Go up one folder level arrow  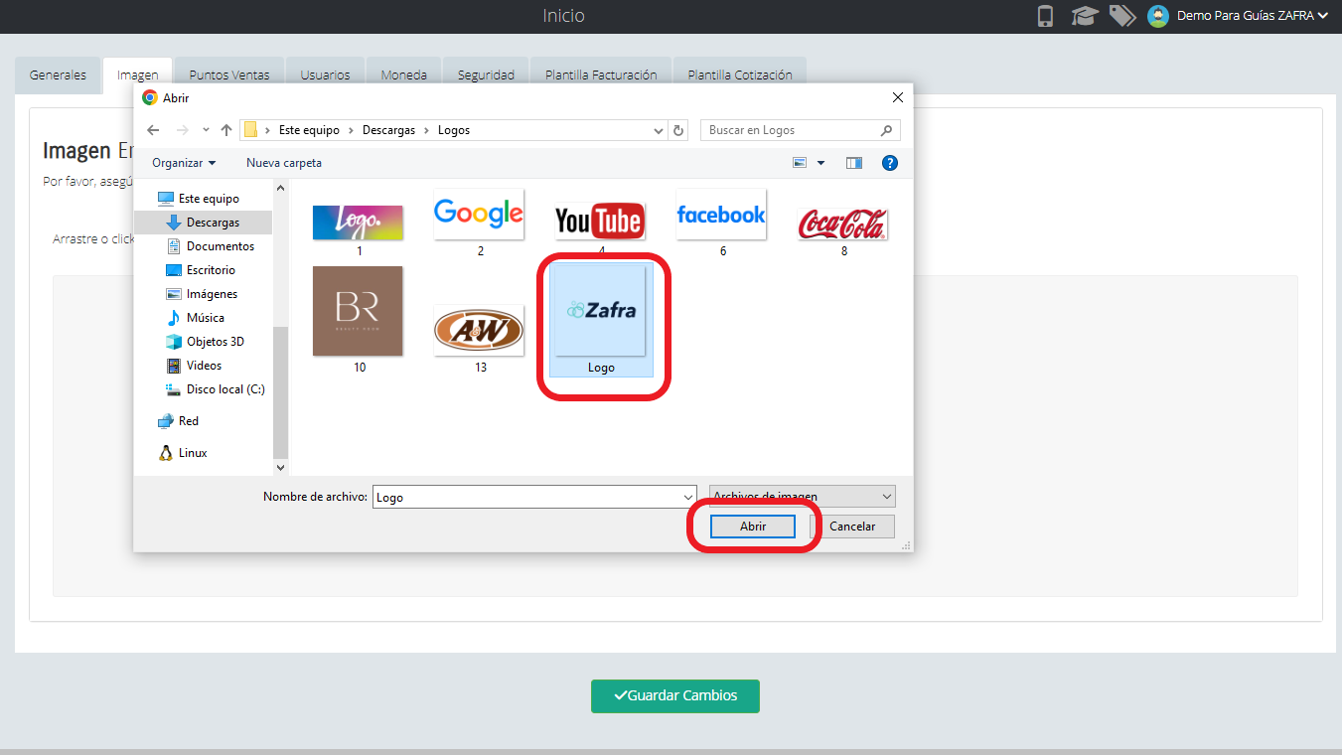click(x=226, y=130)
